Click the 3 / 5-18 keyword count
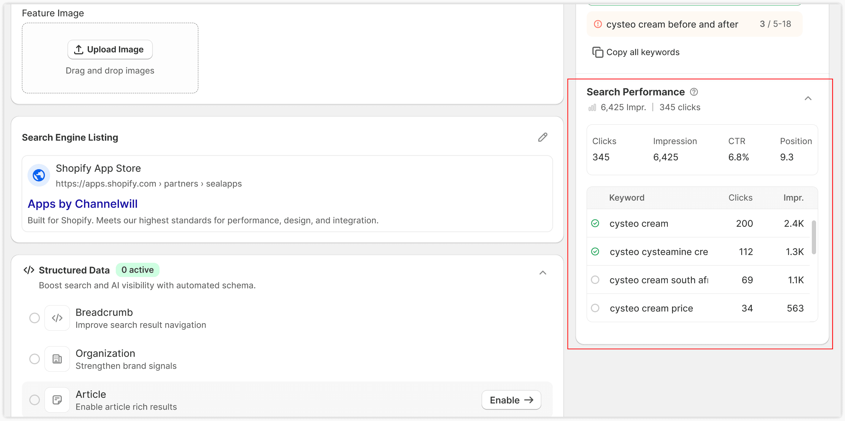 775,24
